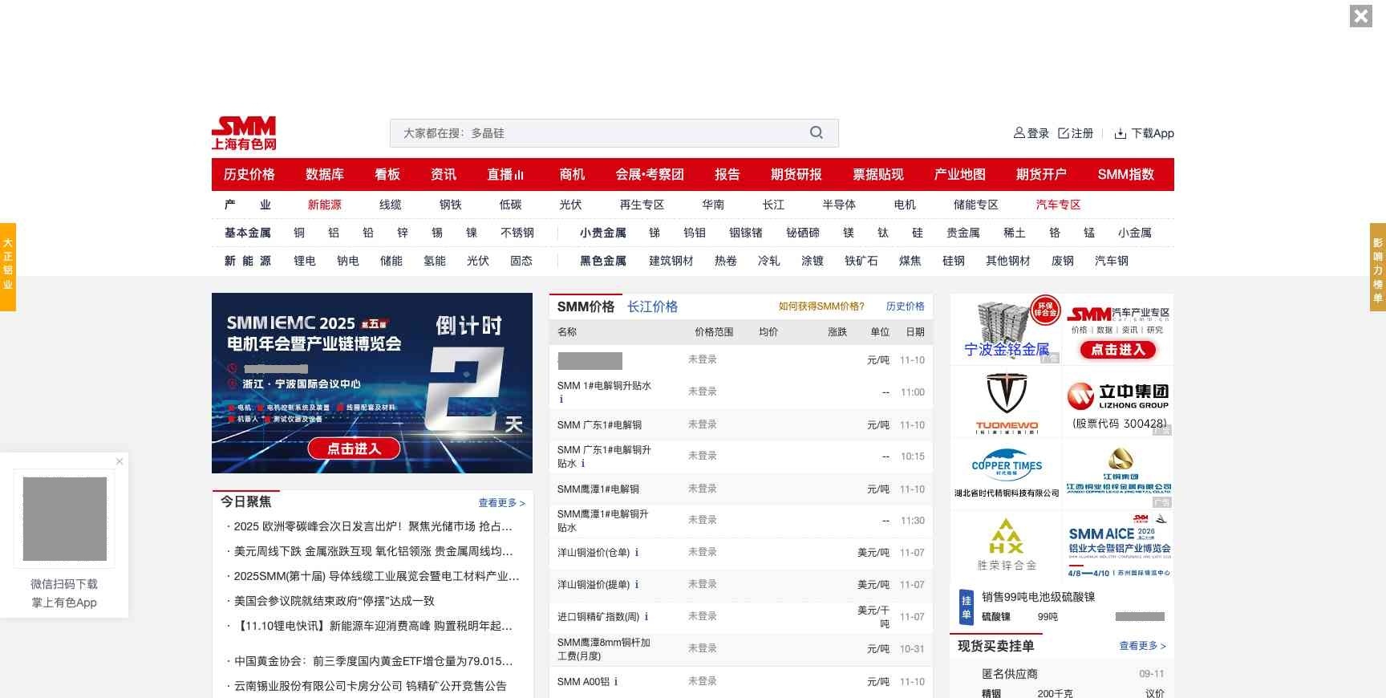Switch to 长江价格 tab
The height and width of the screenshot is (698, 1386).
[652, 306]
